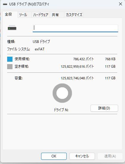Click the ドライブ N: label

[61, 110]
